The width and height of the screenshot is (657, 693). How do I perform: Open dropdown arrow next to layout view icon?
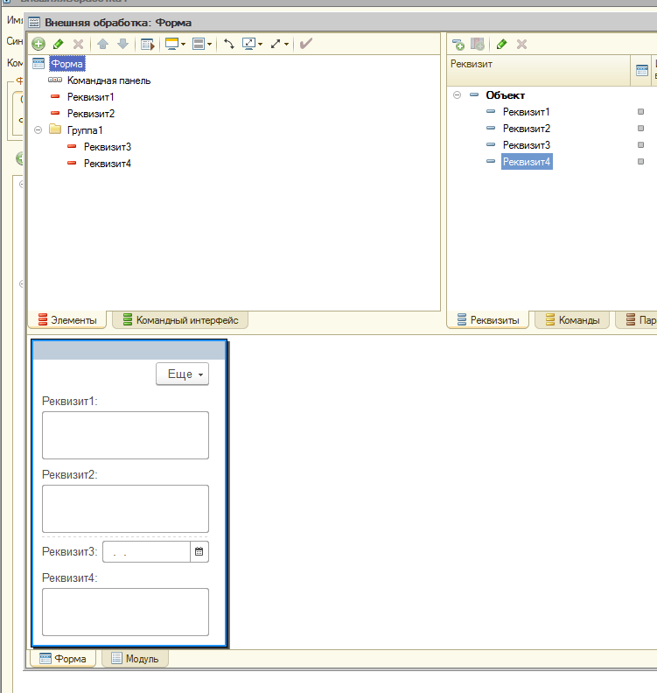coord(209,45)
